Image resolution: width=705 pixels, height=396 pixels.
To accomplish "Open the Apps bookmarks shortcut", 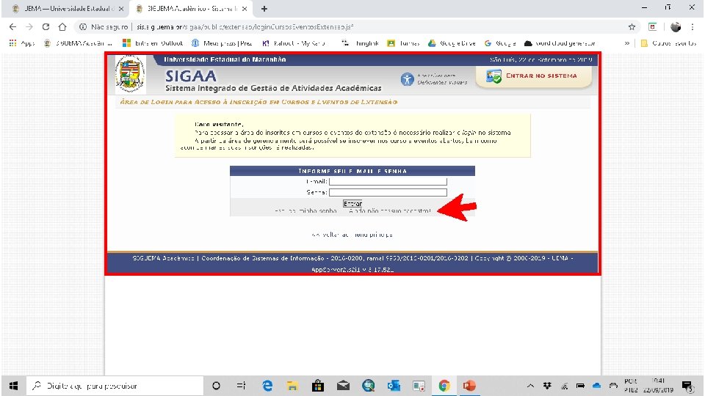I will coord(21,43).
